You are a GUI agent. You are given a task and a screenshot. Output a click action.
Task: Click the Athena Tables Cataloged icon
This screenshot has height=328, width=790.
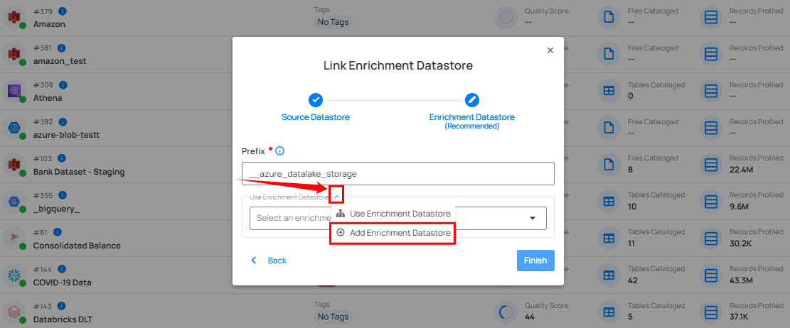pos(609,91)
